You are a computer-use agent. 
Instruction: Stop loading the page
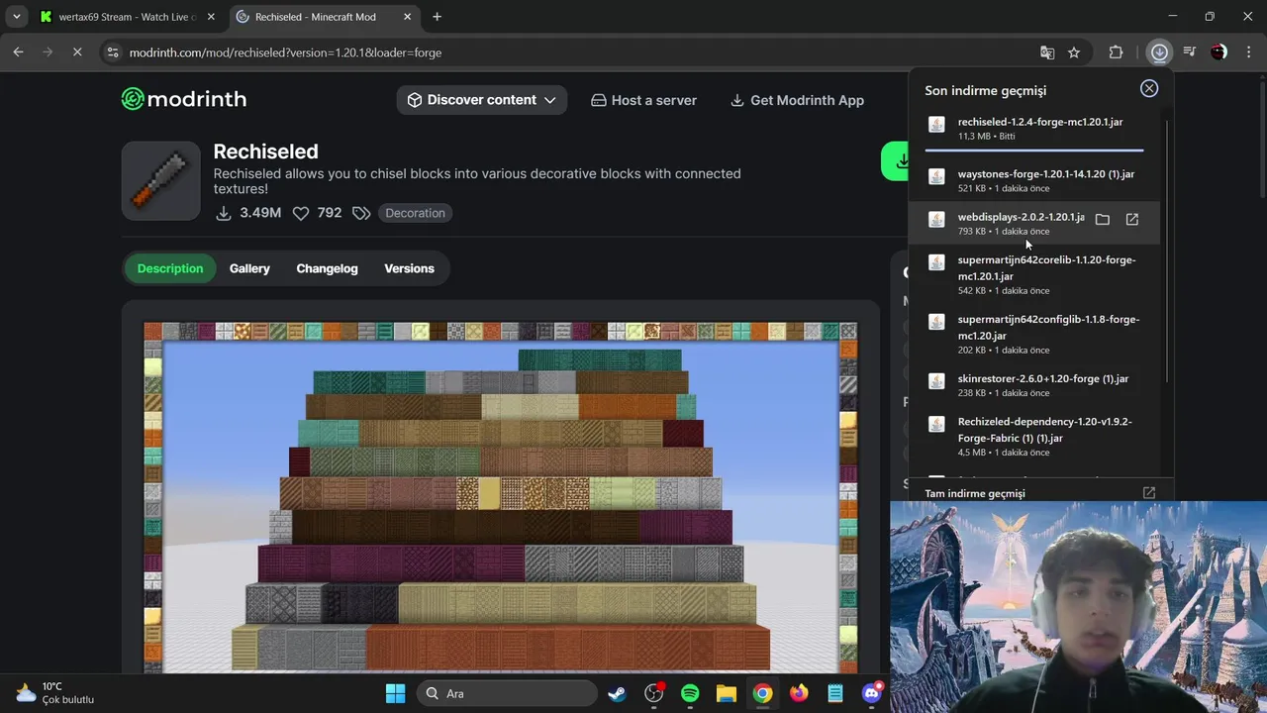(77, 52)
